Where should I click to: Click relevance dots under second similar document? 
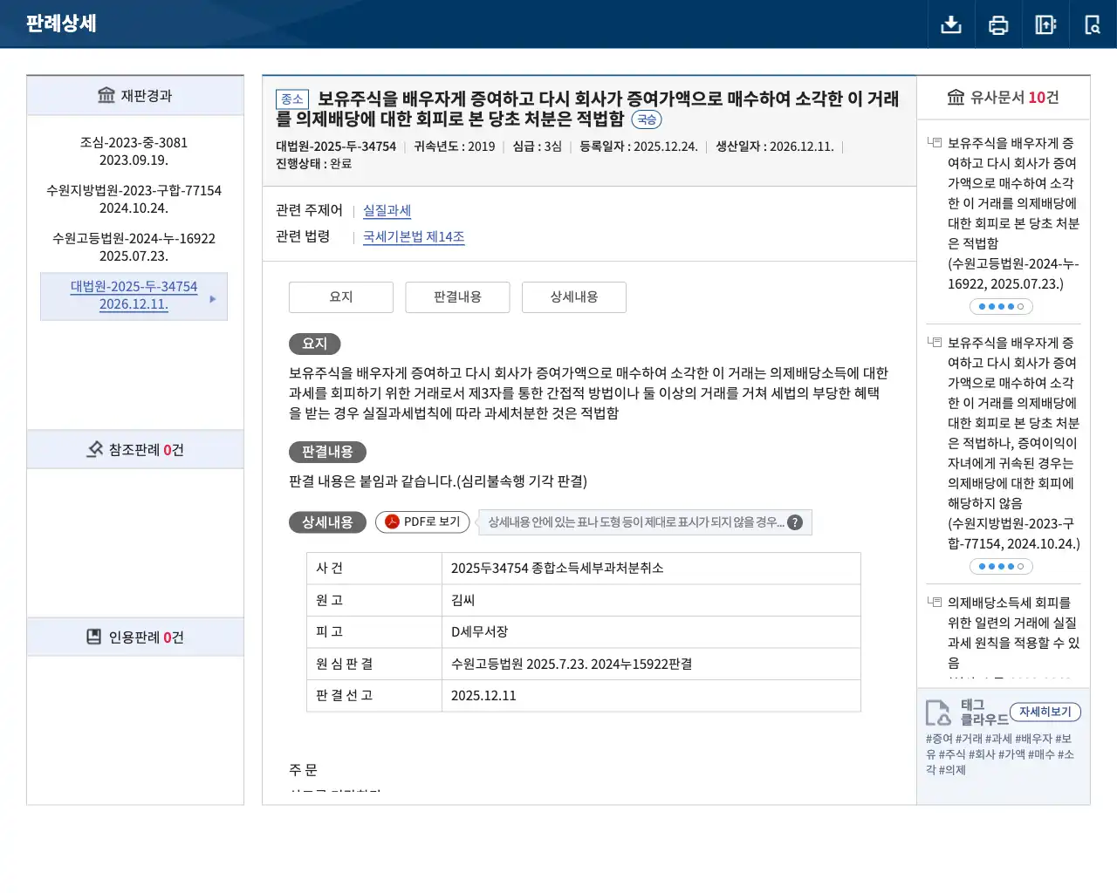click(1002, 566)
